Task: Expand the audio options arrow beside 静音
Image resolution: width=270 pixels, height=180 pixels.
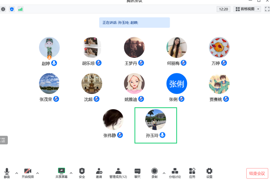Action: tap(16, 173)
